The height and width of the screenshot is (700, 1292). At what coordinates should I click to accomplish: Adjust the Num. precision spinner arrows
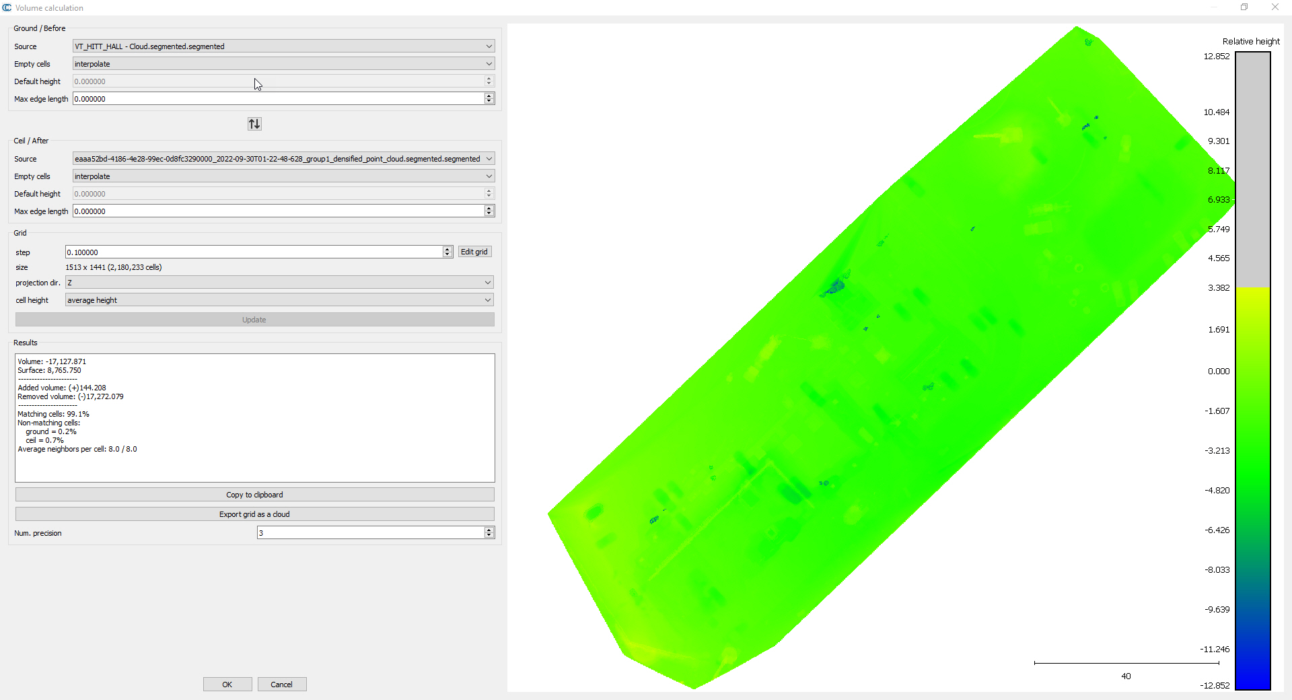click(489, 533)
